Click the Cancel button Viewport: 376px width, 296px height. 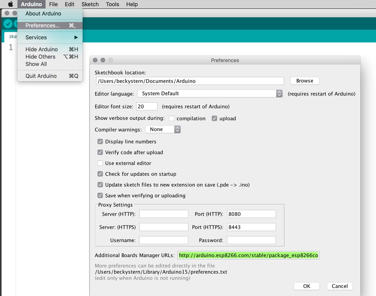[340, 286]
